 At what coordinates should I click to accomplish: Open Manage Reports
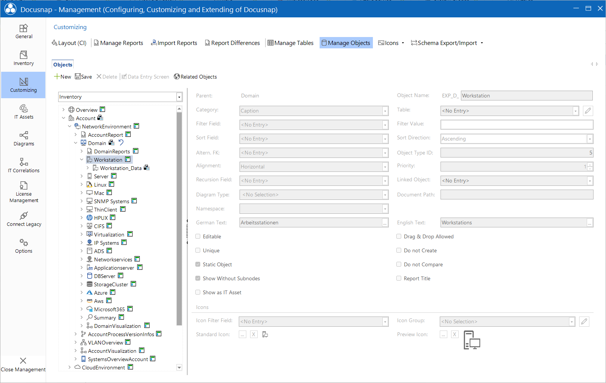point(119,43)
